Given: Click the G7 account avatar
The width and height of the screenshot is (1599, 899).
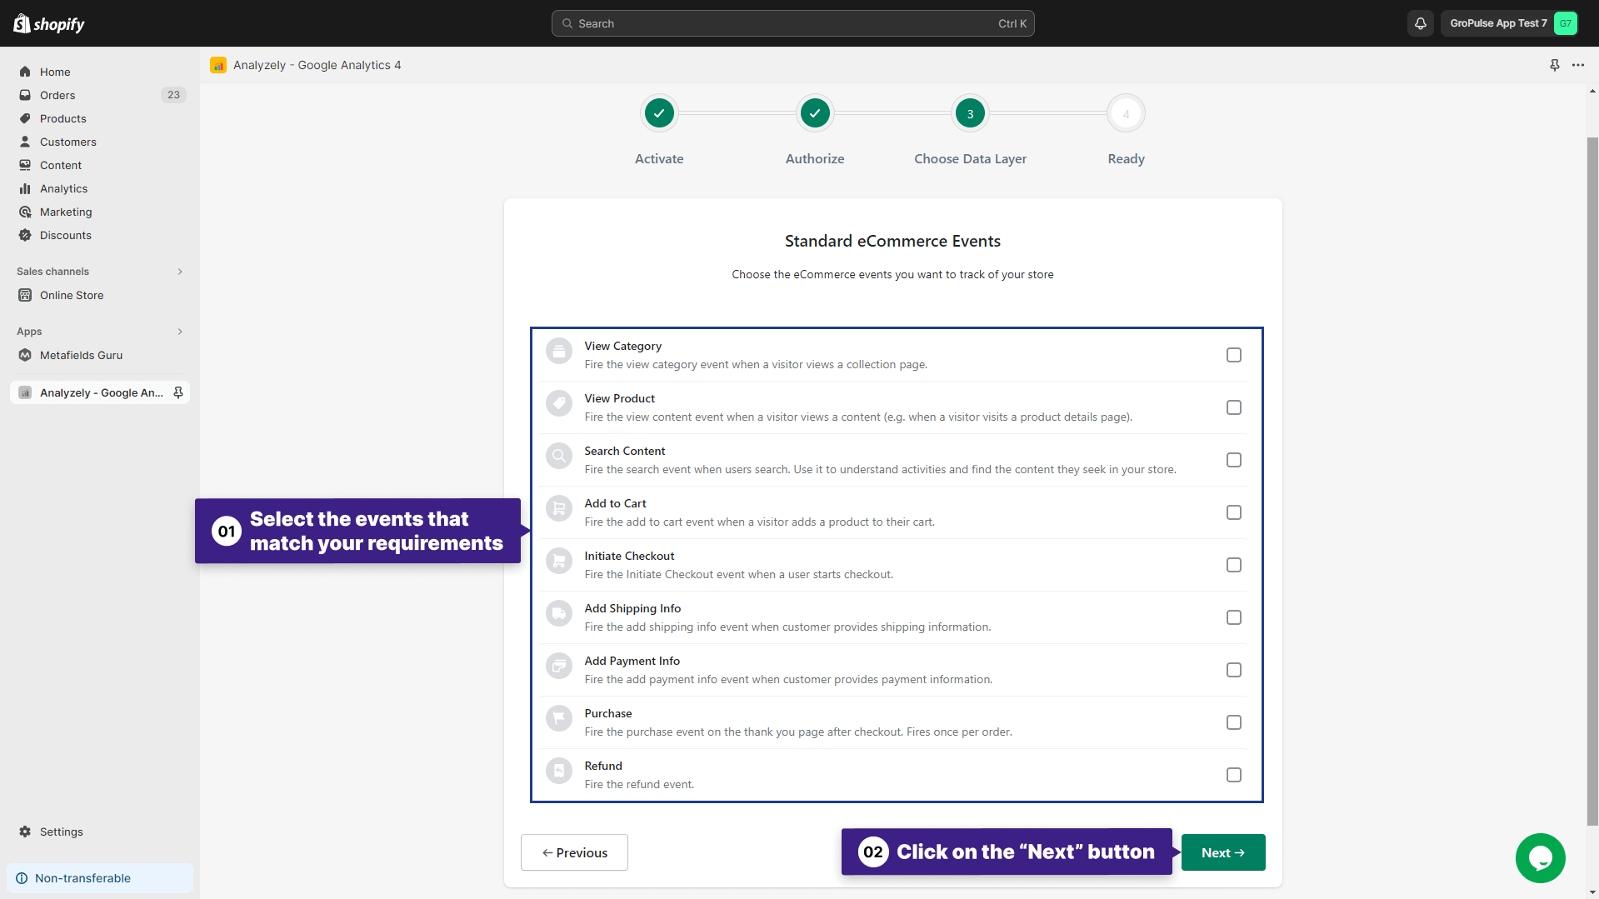Looking at the screenshot, I should coord(1566,23).
